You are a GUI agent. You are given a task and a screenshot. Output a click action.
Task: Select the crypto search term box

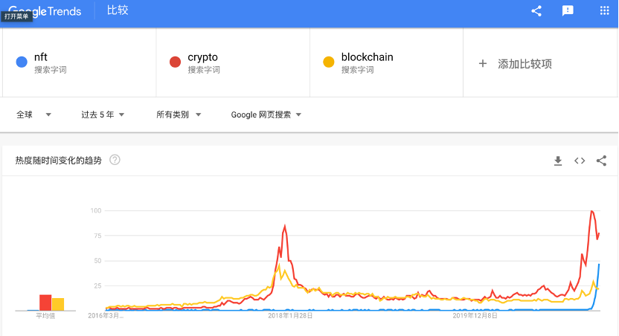click(233, 62)
